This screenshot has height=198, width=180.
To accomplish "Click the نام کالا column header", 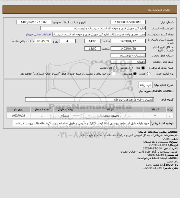I will coord(110,110).
